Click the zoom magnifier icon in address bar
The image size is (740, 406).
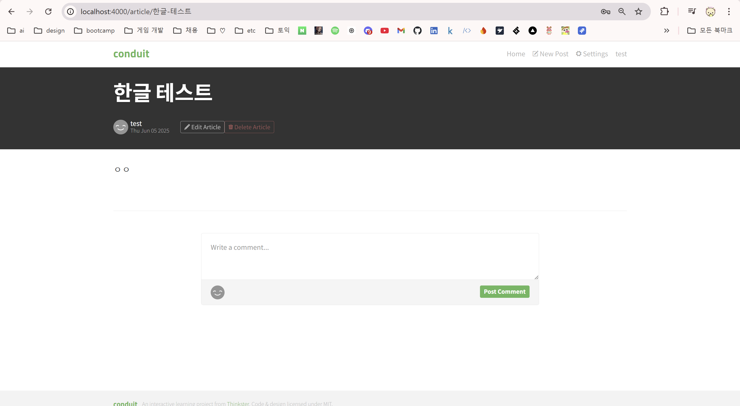622,12
